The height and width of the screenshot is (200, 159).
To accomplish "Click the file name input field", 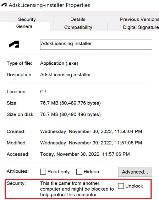I will point(96,45).
